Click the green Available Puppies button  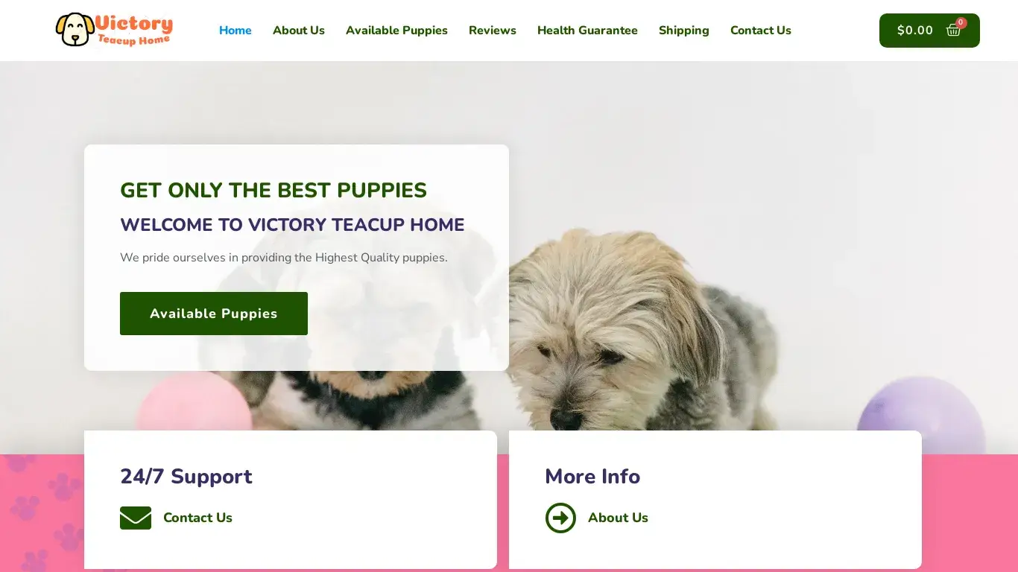pyautogui.click(x=214, y=314)
